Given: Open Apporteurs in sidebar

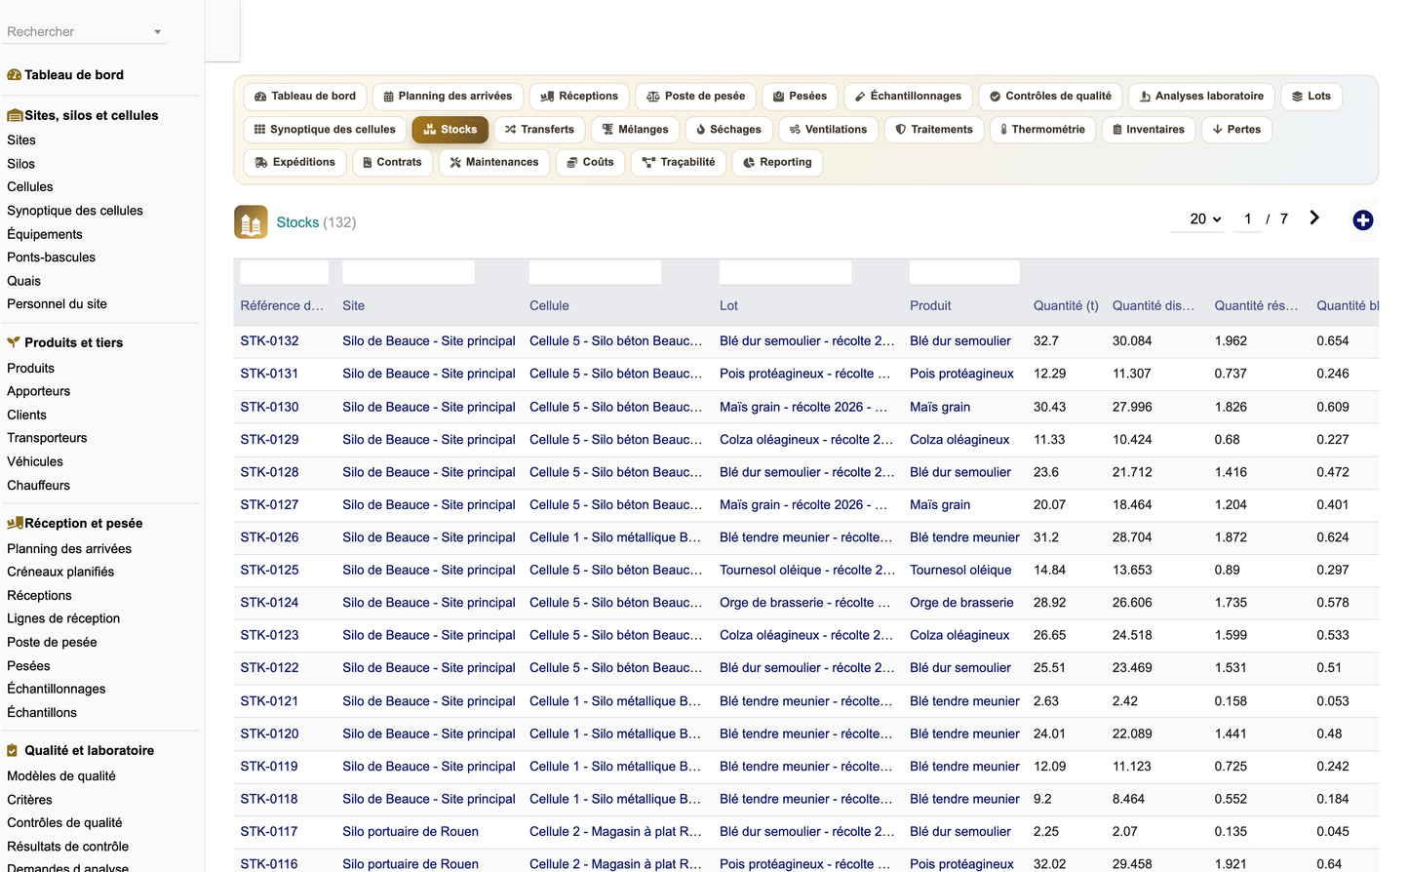Looking at the screenshot, I should (x=39, y=391).
